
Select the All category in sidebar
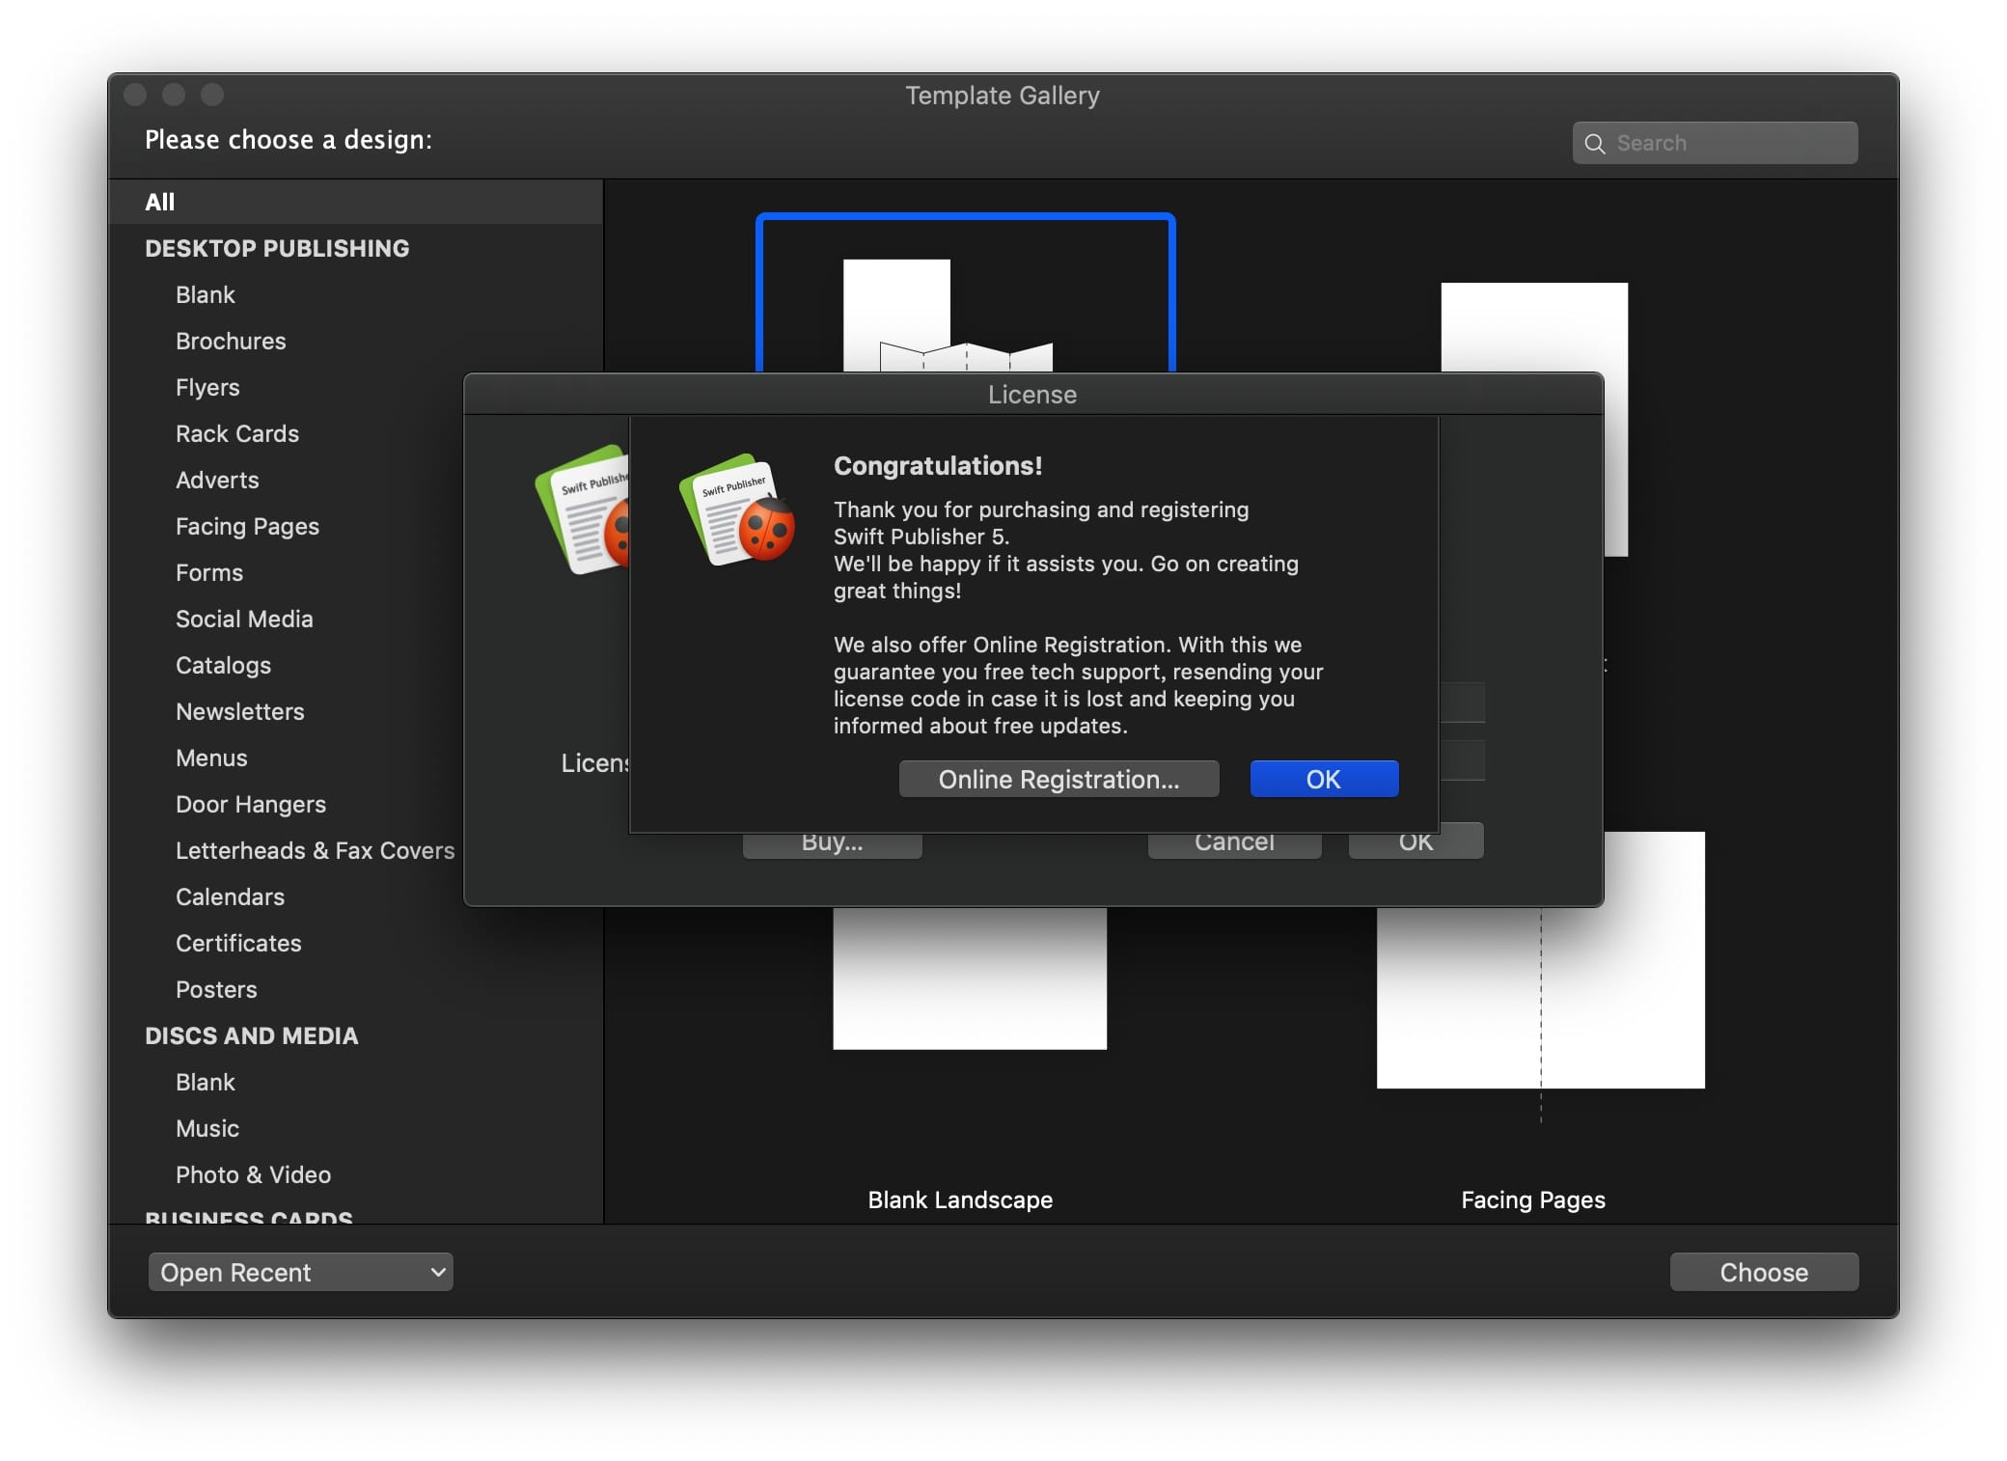(x=160, y=202)
